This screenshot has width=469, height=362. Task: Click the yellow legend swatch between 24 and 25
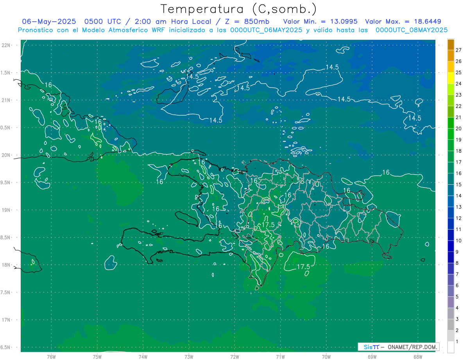click(x=451, y=78)
